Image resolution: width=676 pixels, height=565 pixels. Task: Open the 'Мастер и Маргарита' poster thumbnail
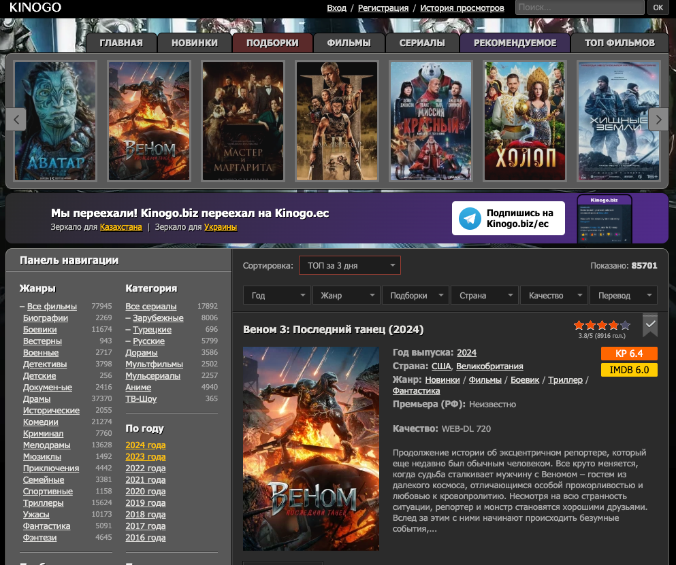pyautogui.click(x=243, y=120)
